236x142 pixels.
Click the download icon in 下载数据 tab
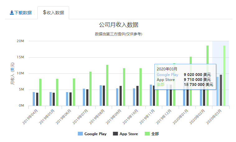tap(12, 13)
